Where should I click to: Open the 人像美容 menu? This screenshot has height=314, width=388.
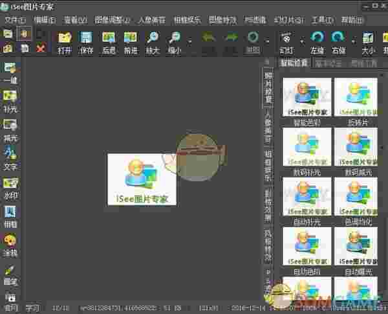tap(152, 20)
